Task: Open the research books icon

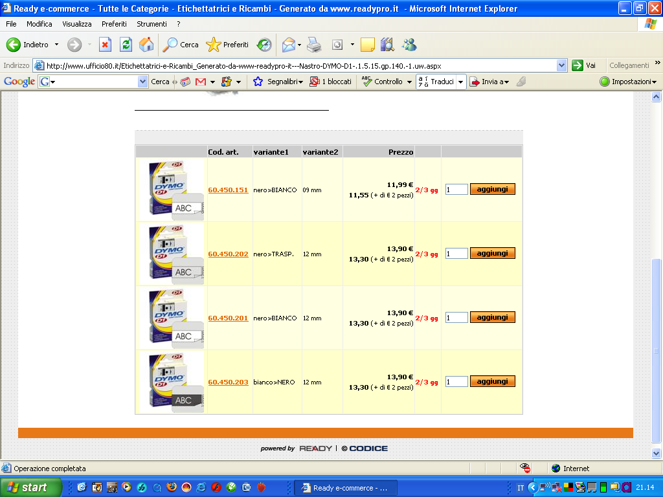Action: point(387,45)
